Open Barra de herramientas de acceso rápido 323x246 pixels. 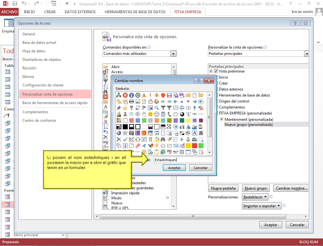point(55,103)
